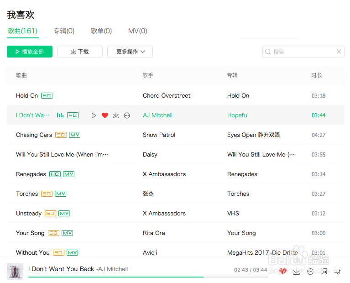Open more options in player bar
350x283 pixels.
(x=310, y=272)
